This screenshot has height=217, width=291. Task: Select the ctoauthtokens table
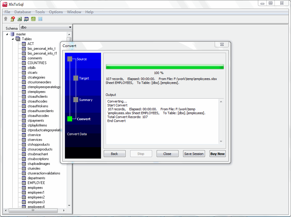tap(38, 106)
